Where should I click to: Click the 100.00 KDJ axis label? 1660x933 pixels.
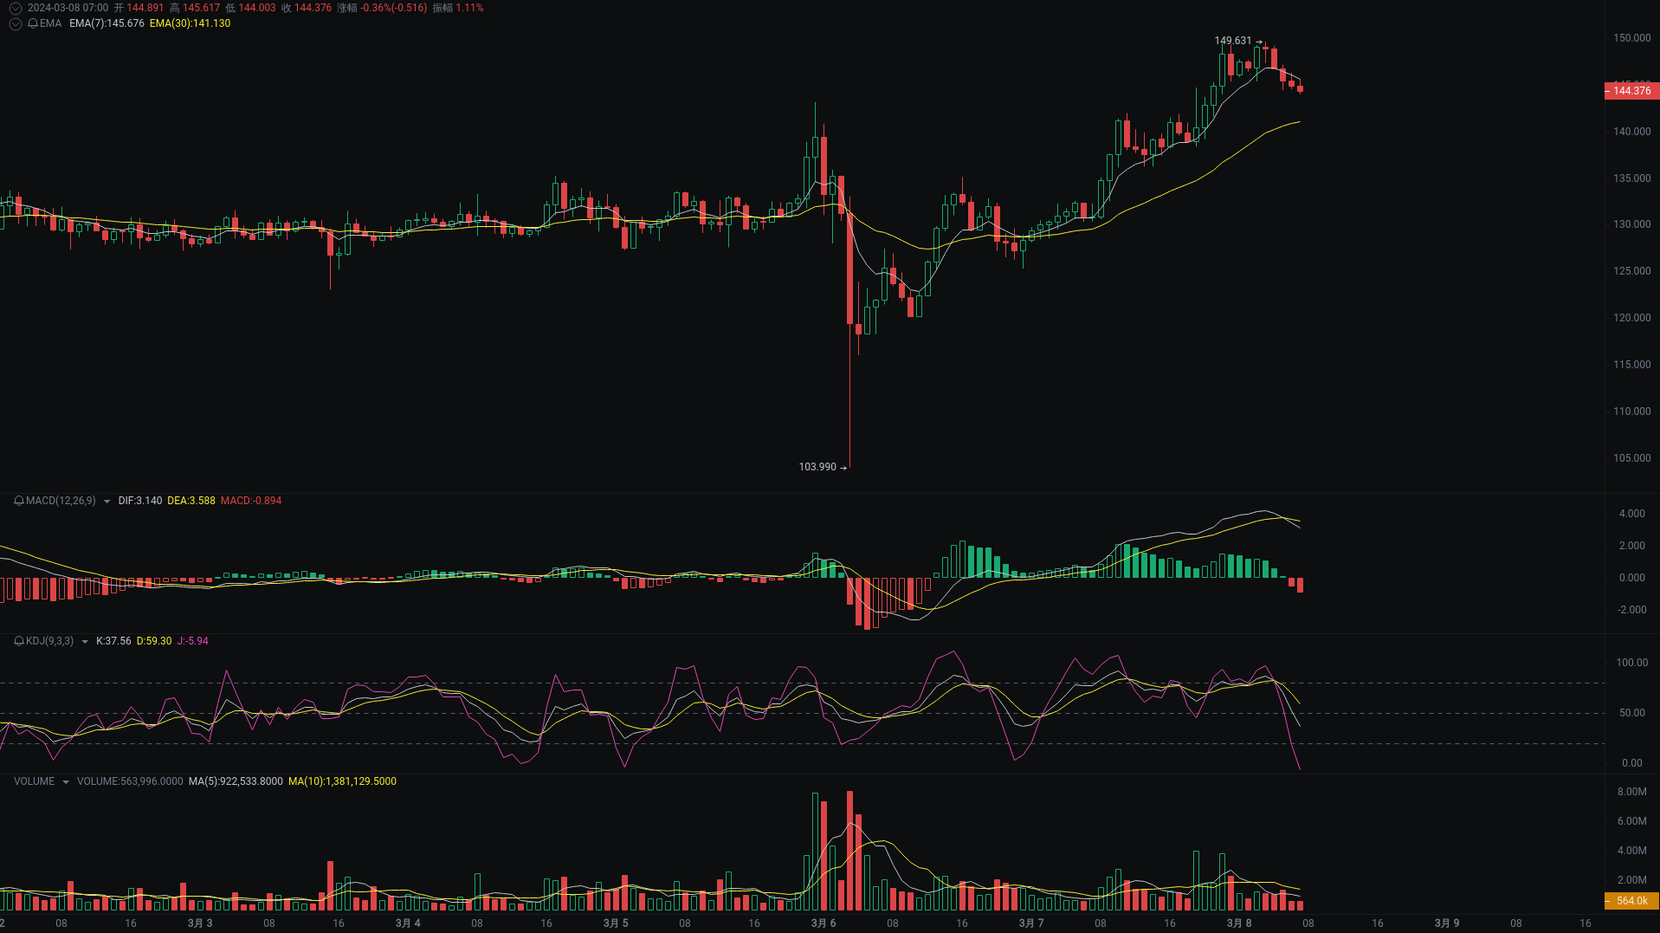click(1631, 663)
